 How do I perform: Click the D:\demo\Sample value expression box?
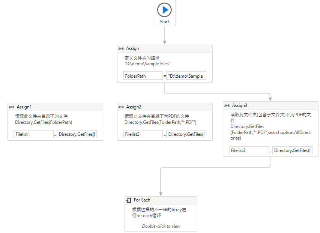pyautogui.click(x=186, y=75)
